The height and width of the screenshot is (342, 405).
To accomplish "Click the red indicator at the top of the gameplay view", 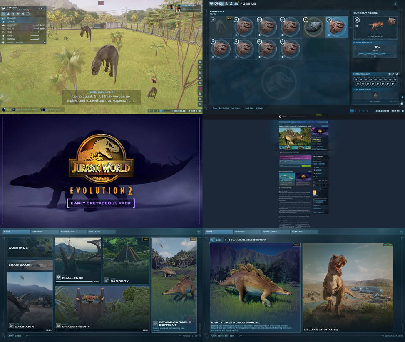I will (x=101, y=3).
